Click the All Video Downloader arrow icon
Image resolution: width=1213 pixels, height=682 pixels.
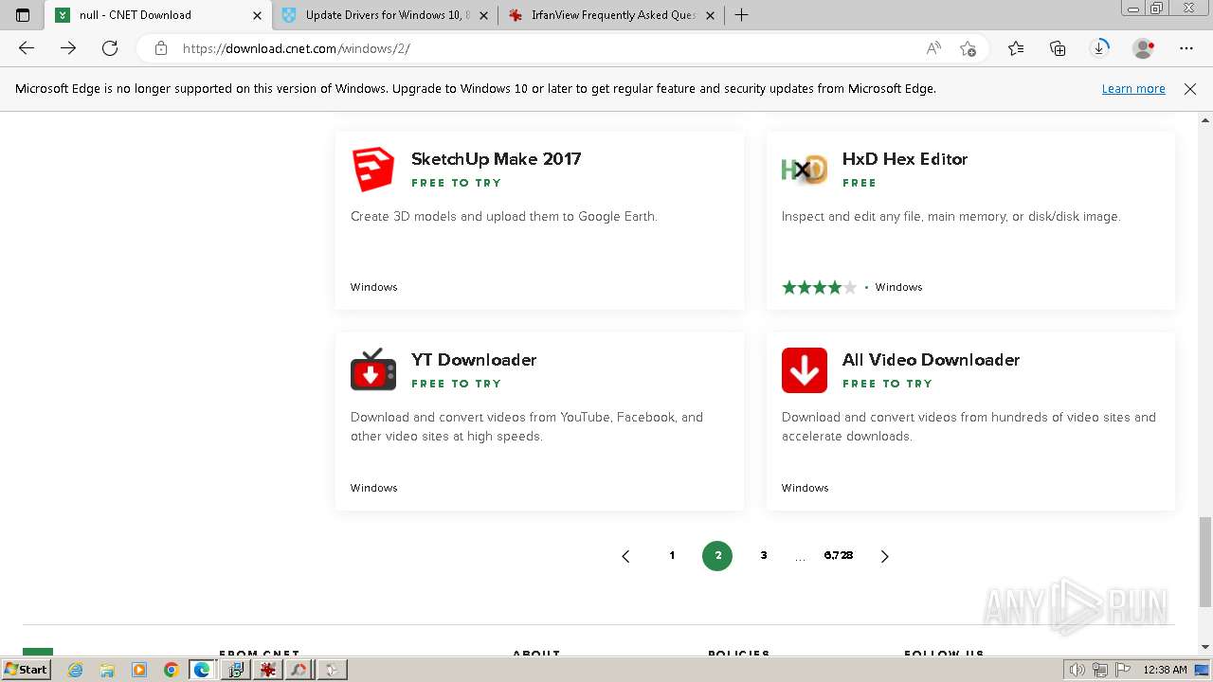click(805, 370)
